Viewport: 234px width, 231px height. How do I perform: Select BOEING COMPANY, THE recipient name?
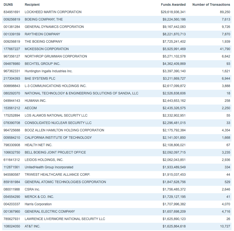click(x=44, y=19)
